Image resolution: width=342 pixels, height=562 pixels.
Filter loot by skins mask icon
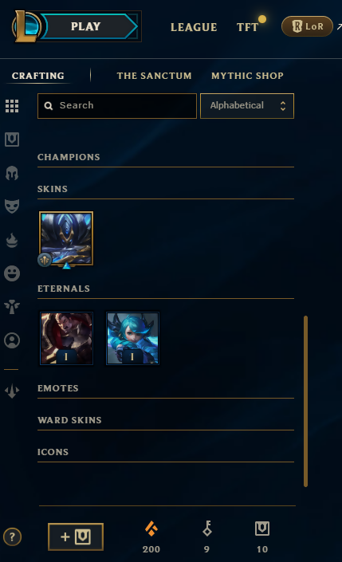12,206
